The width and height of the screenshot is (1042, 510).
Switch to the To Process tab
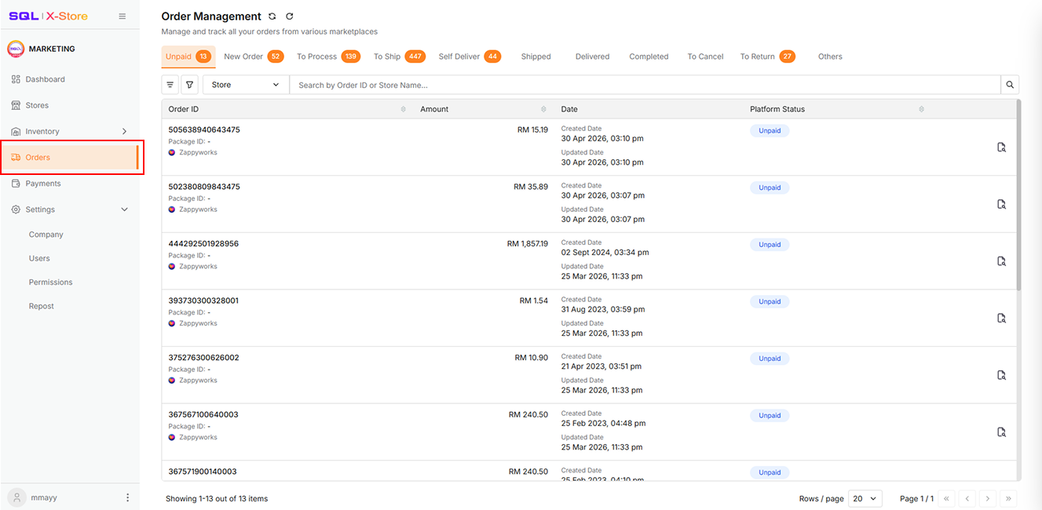click(x=328, y=56)
